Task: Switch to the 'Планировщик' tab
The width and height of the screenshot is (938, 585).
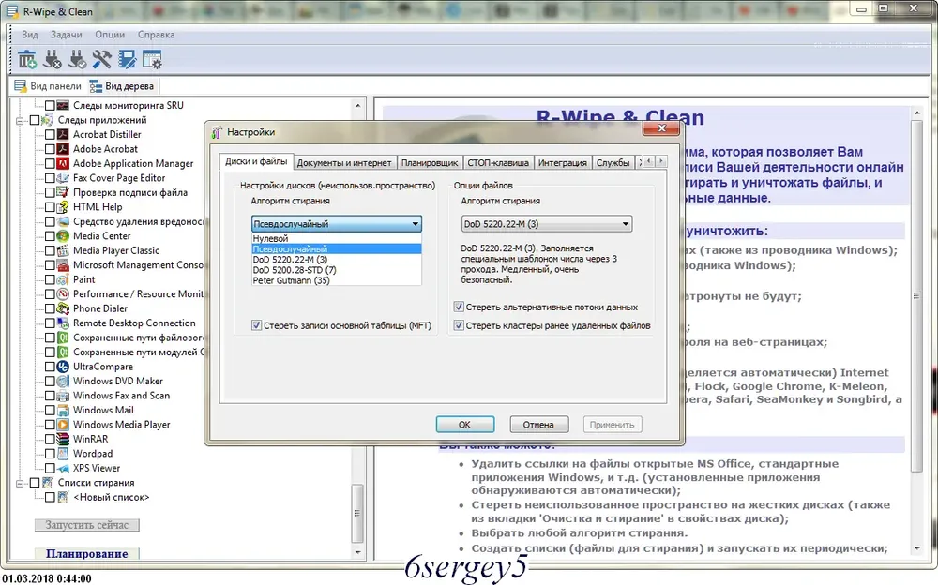Action: [430, 163]
